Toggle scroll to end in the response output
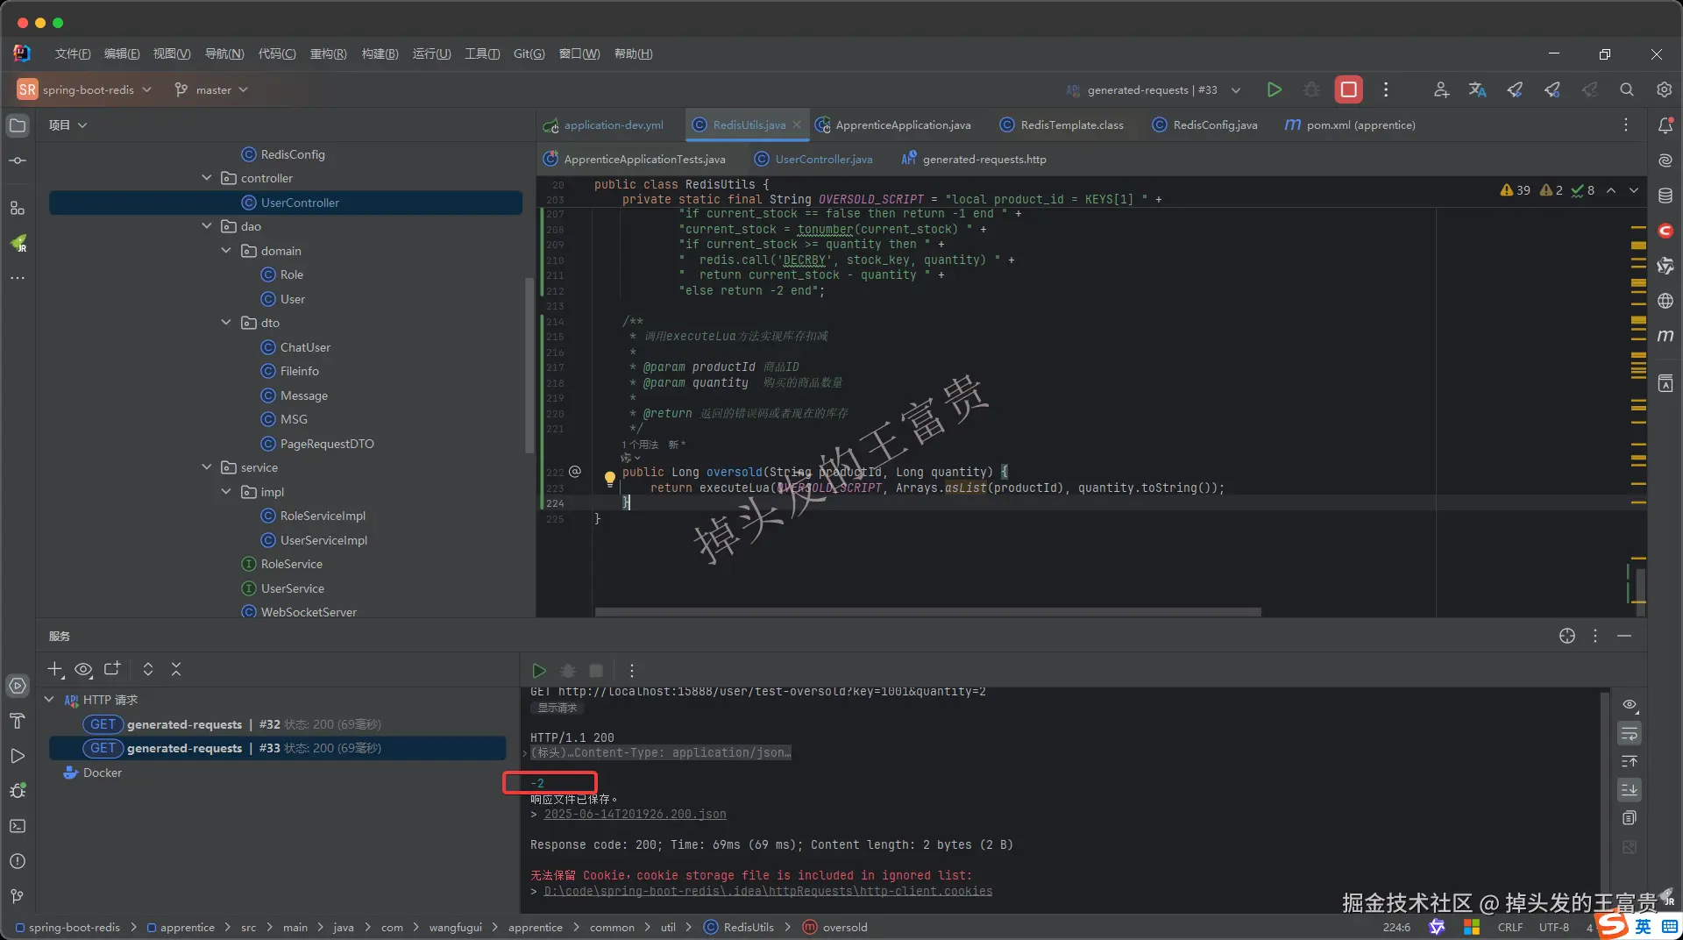The width and height of the screenshot is (1683, 940). click(x=1630, y=790)
